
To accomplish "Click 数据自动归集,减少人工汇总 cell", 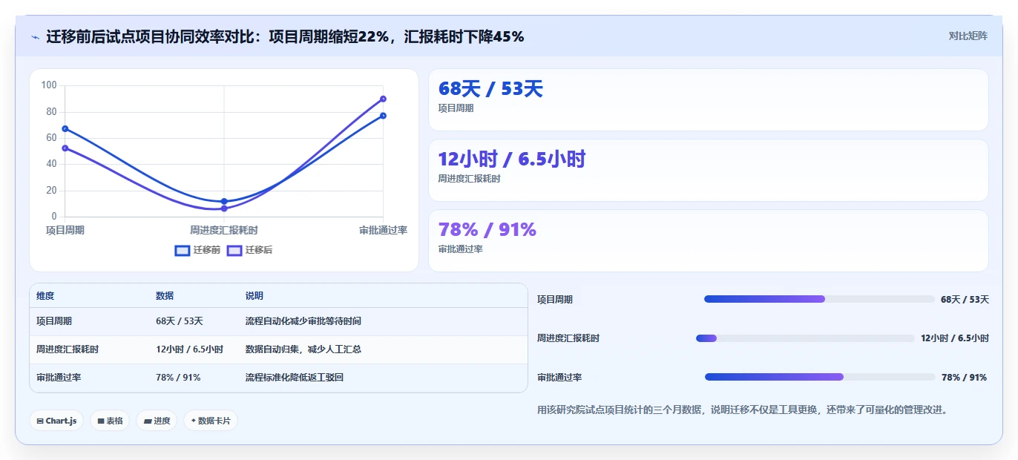I will point(303,349).
